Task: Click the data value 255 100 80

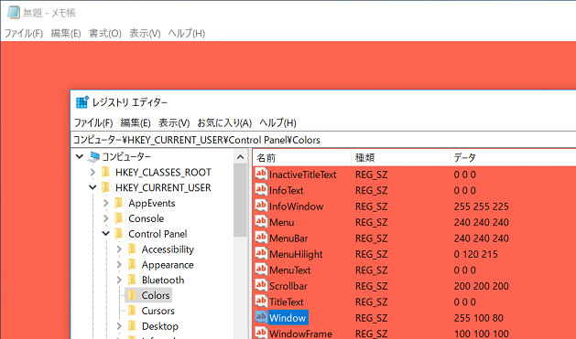Action: click(x=478, y=318)
